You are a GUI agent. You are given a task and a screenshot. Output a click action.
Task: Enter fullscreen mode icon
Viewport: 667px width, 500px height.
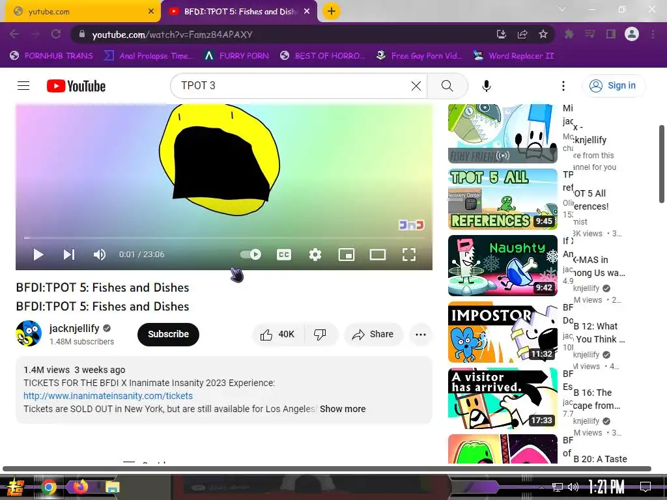coord(409,255)
